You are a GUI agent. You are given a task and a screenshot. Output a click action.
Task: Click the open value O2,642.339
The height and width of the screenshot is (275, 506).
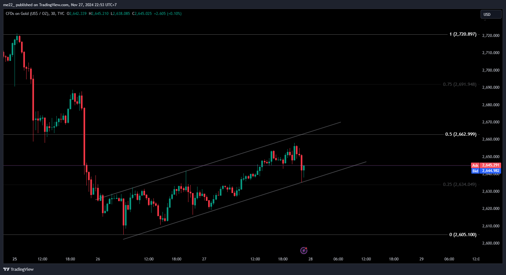77,14
